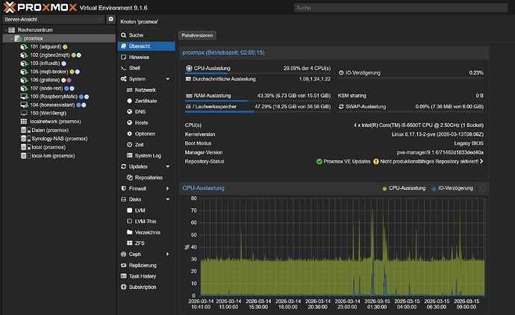The width and height of the screenshot is (515, 315).
Task: Click the Legacy BIOS boot mode value
Action: pos(469,143)
